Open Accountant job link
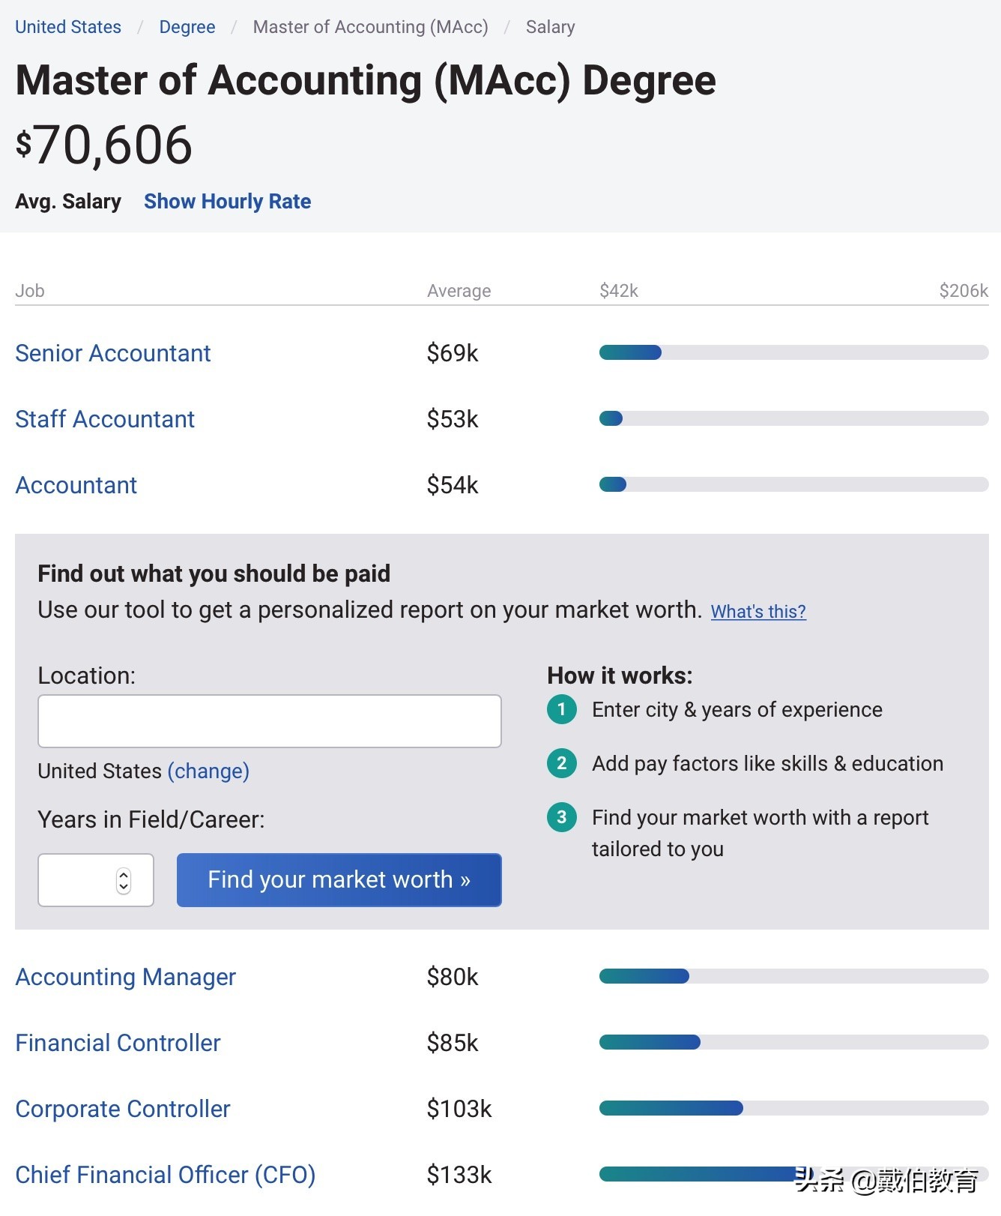This screenshot has width=1001, height=1216. pos(76,485)
